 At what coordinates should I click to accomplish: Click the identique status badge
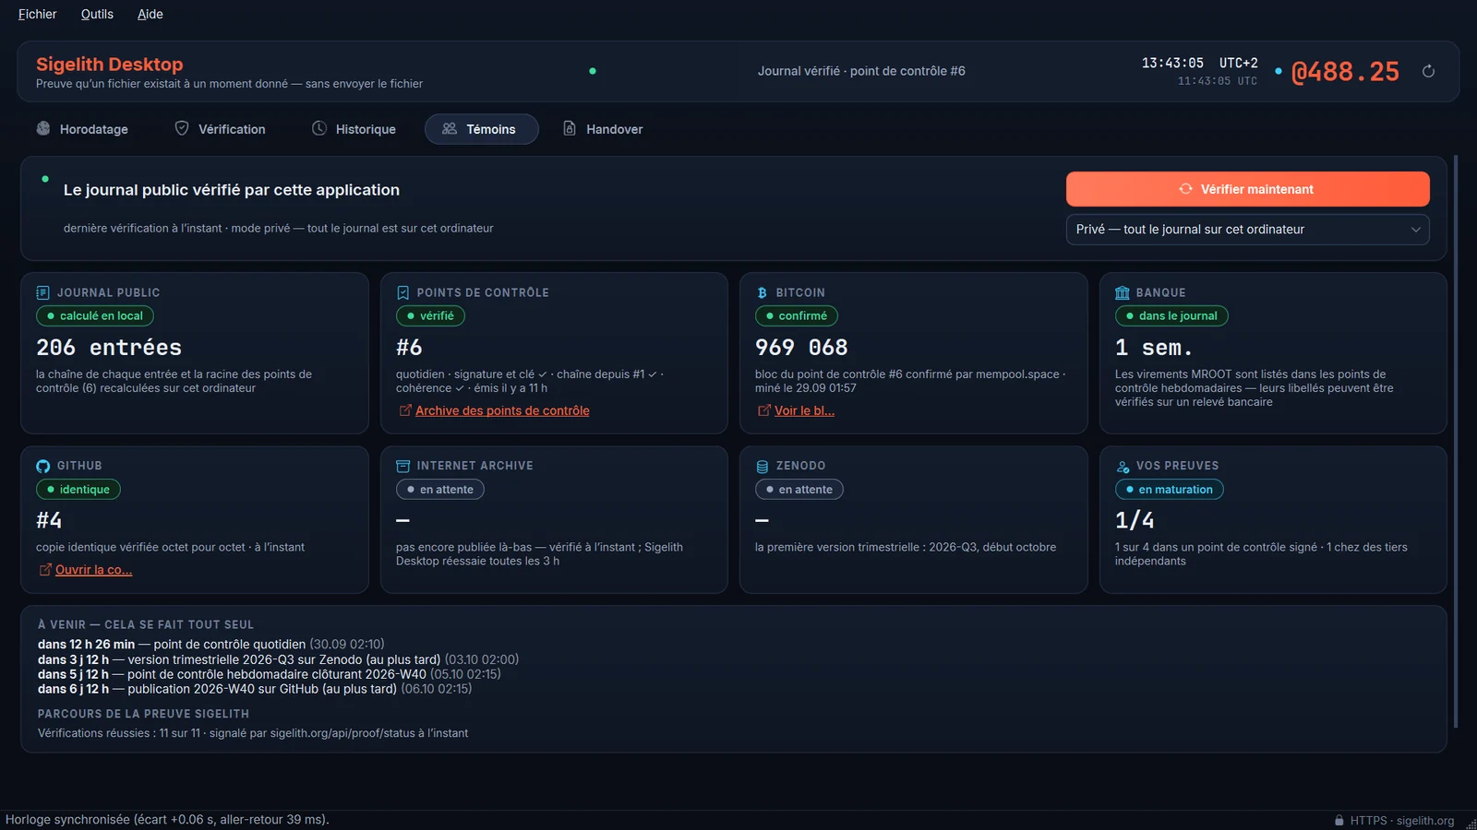point(78,490)
